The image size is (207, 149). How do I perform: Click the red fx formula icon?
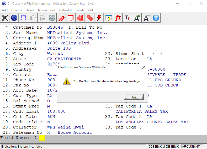click(118, 18)
